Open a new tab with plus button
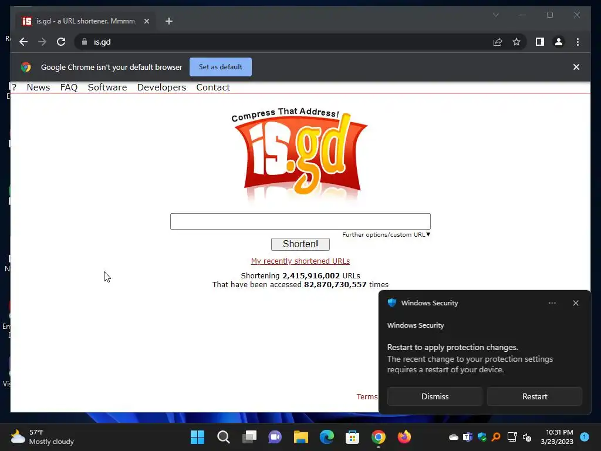Screen dimensions: 601x451 pos(169,21)
